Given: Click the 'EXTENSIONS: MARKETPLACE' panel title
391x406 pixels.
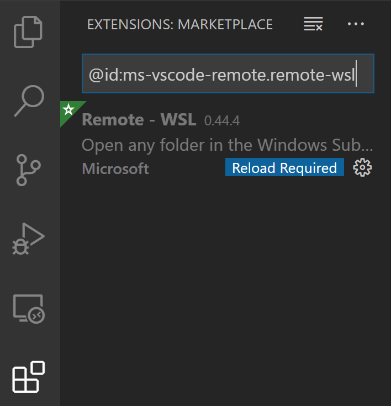Looking at the screenshot, I should tap(180, 24).
